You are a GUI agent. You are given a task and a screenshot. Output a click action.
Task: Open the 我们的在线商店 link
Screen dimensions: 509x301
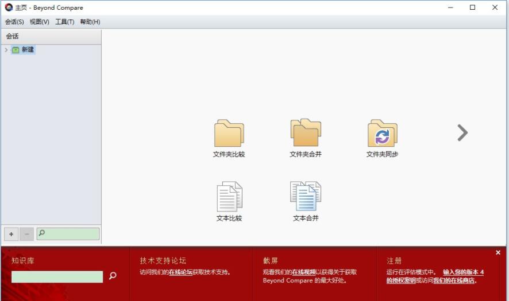coord(454,280)
